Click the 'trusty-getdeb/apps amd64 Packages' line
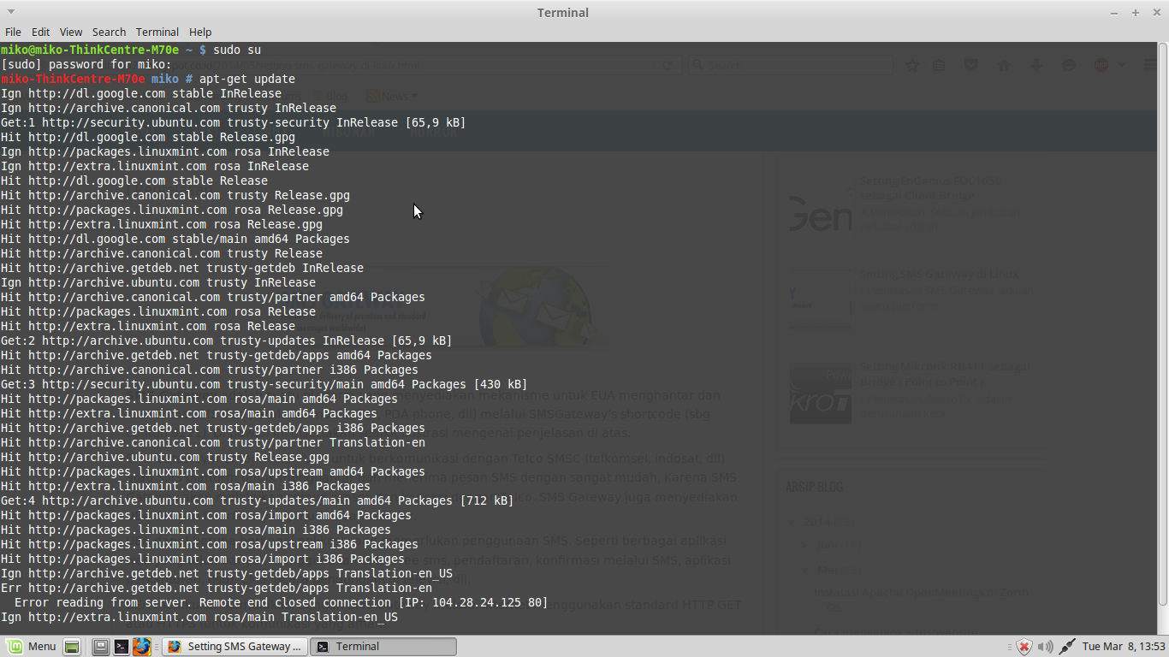Screen dimensions: 1169x657 click(x=217, y=355)
